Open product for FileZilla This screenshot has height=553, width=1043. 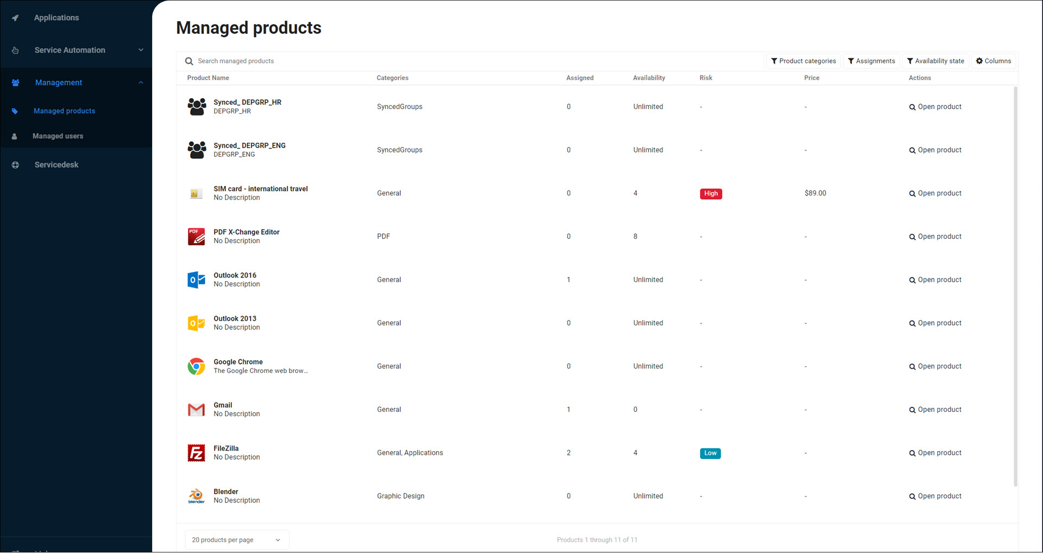(935, 453)
